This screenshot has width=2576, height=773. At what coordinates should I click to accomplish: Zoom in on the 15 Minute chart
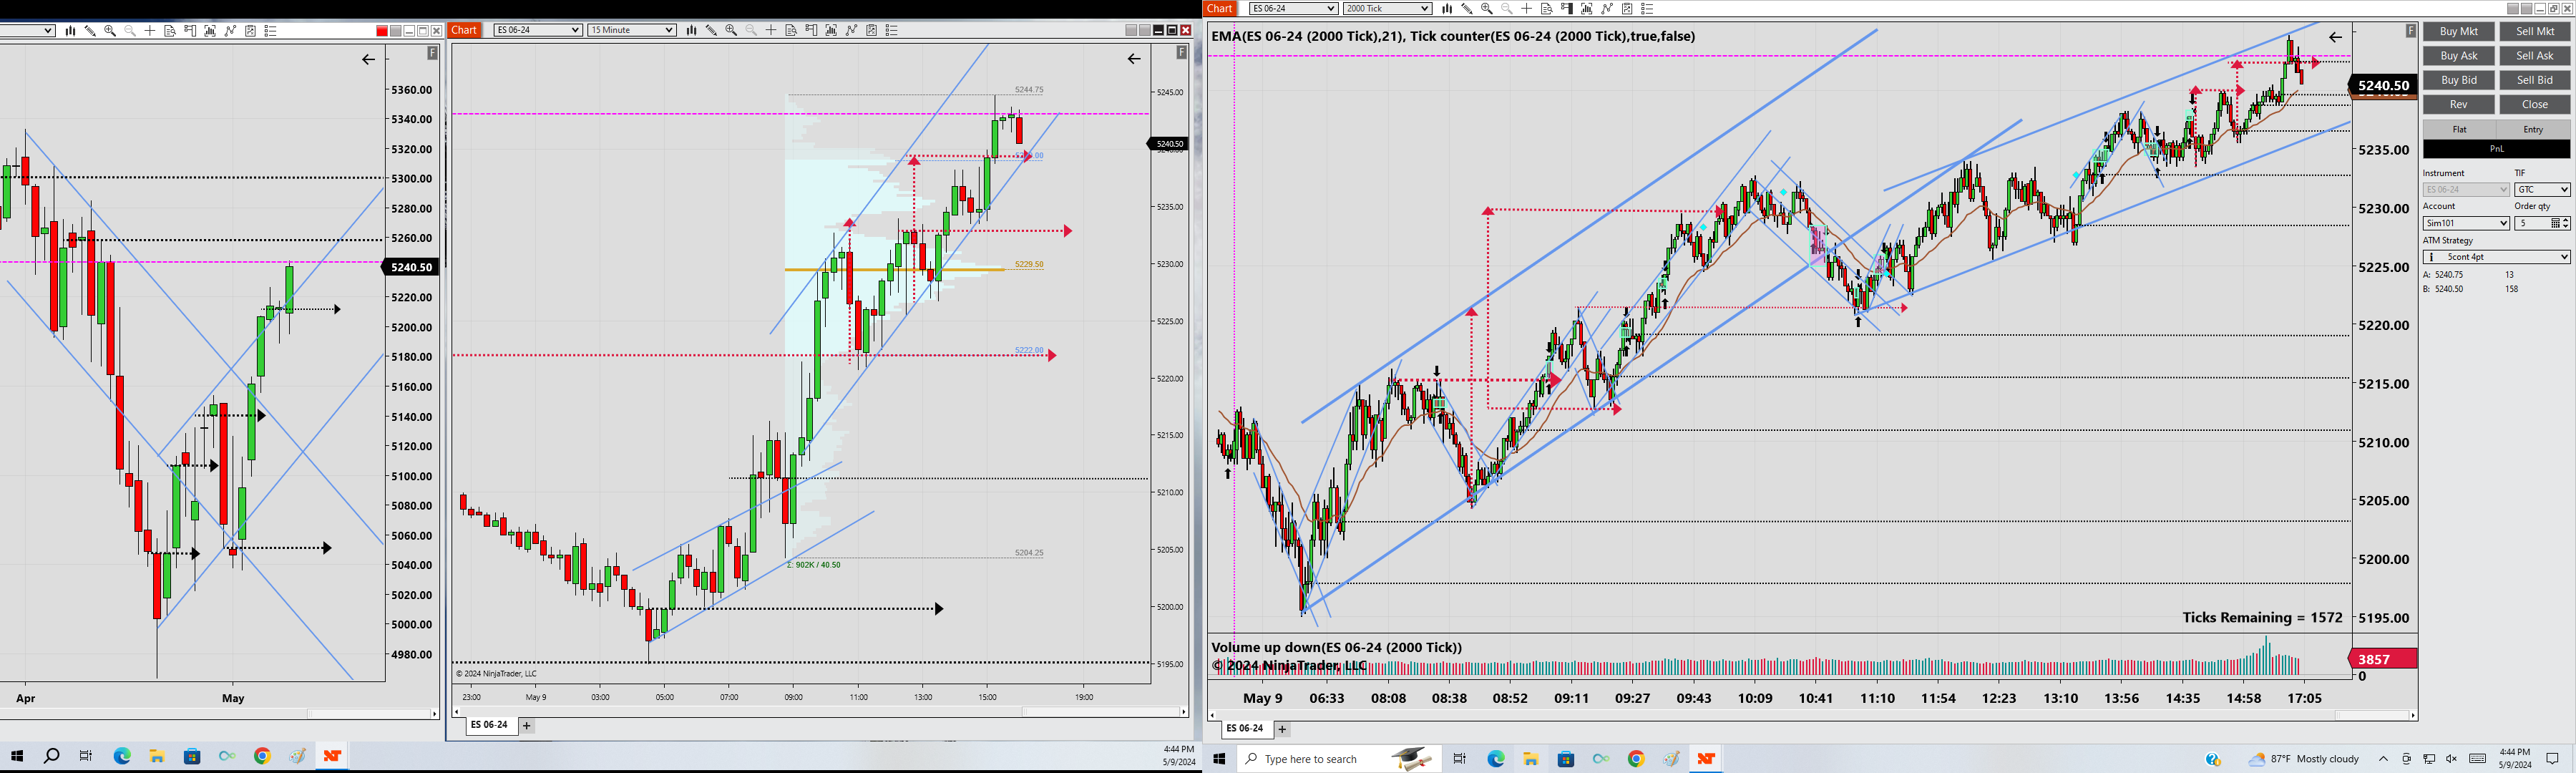731,30
